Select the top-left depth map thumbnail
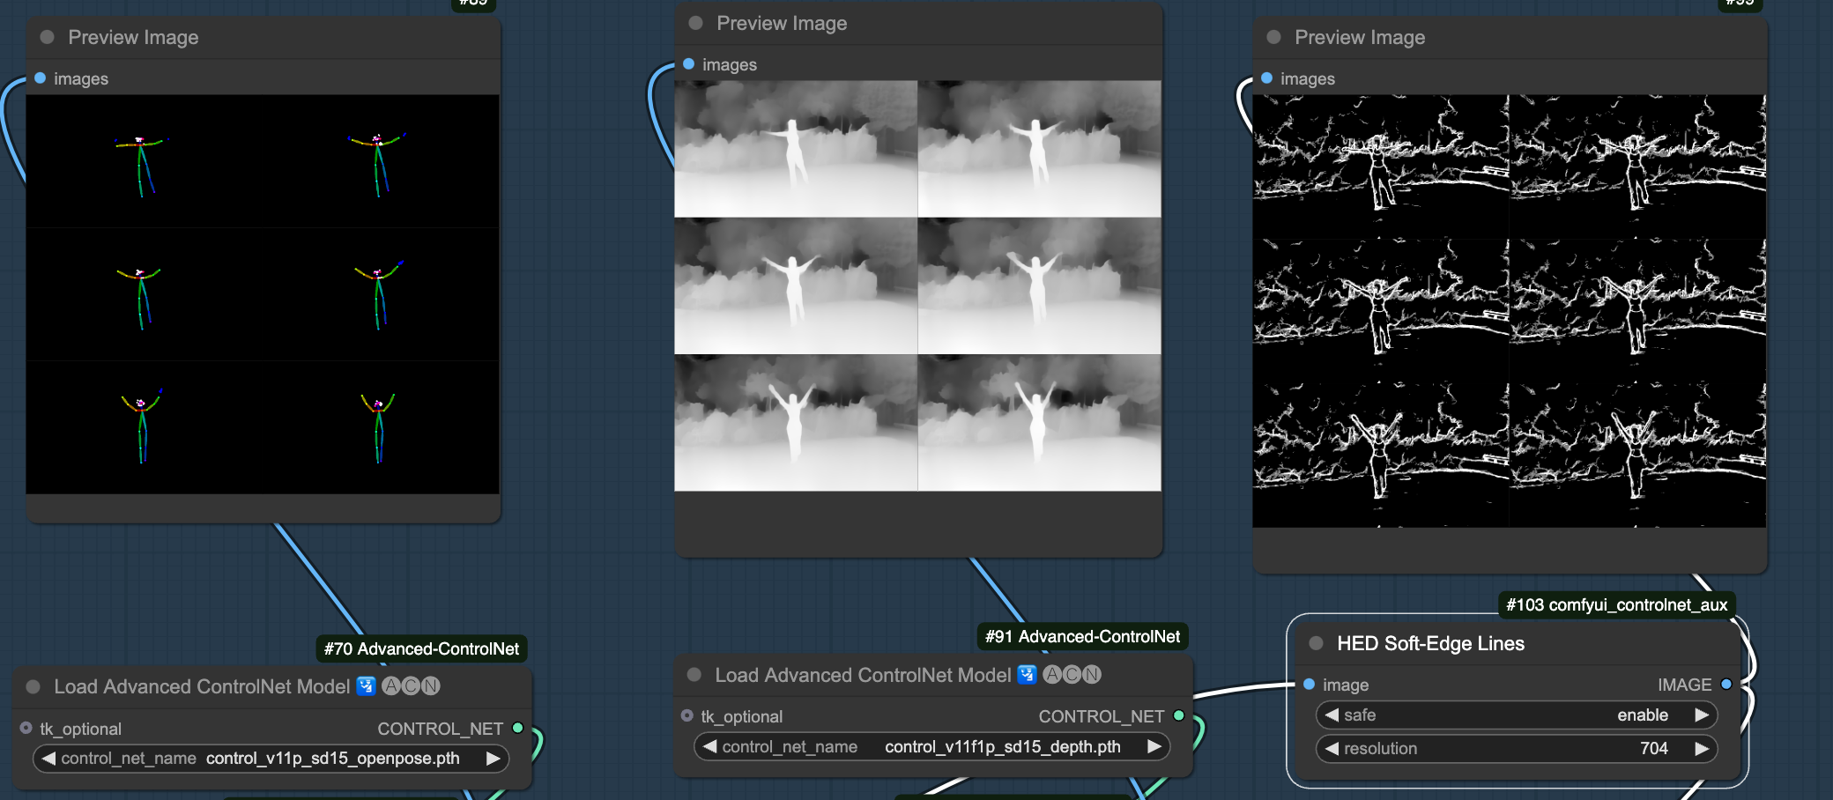1833x800 pixels. pos(796,149)
